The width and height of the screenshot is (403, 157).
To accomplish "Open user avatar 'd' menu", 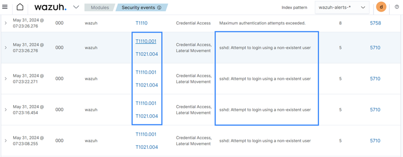I will (381, 7).
